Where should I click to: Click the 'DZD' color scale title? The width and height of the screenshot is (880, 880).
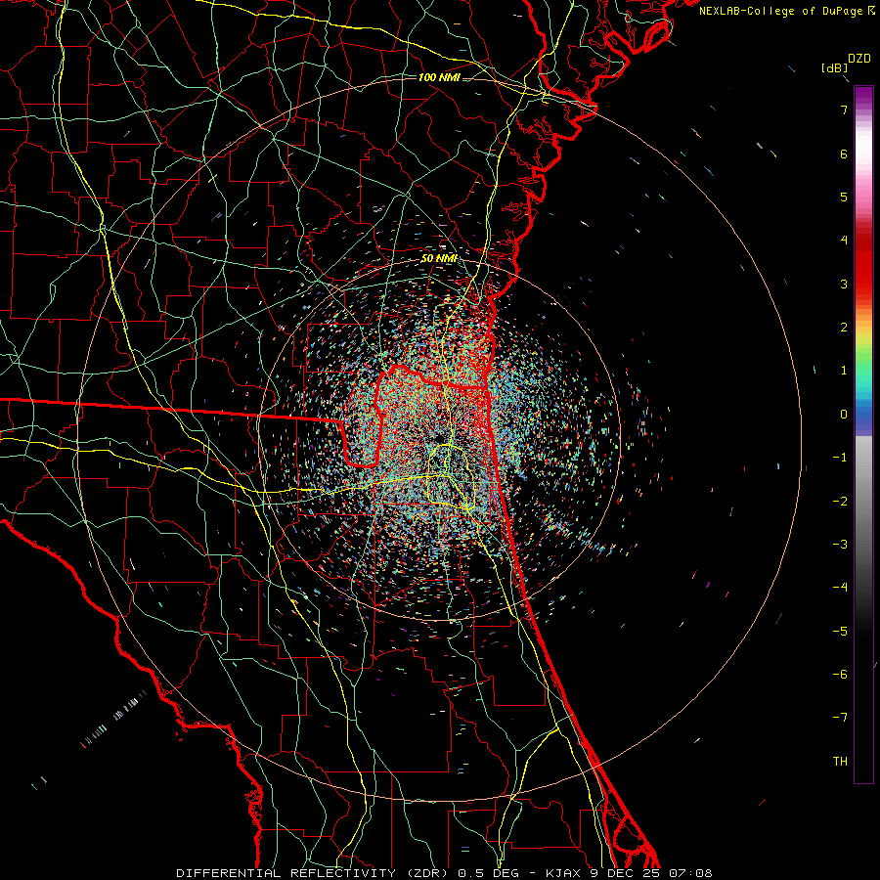[x=859, y=59]
